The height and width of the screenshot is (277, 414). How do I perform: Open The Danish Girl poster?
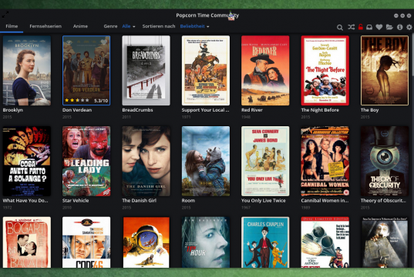(x=146, y=161)
